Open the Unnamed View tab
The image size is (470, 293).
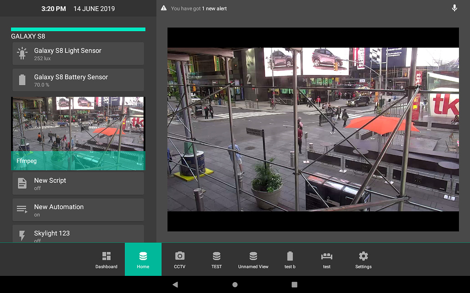253,259
